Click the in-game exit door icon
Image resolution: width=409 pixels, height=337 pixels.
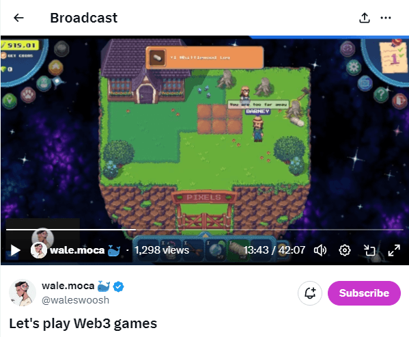[400, 100]
